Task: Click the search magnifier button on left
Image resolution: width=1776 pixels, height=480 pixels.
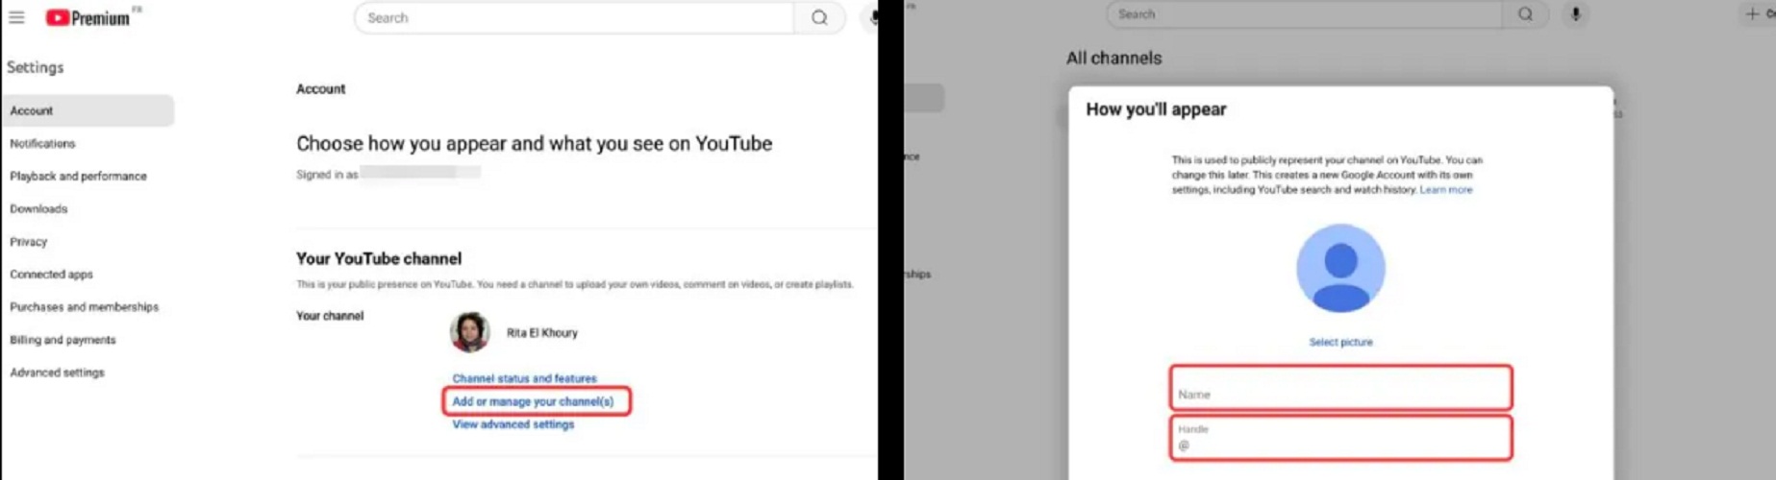Action: 819,17
